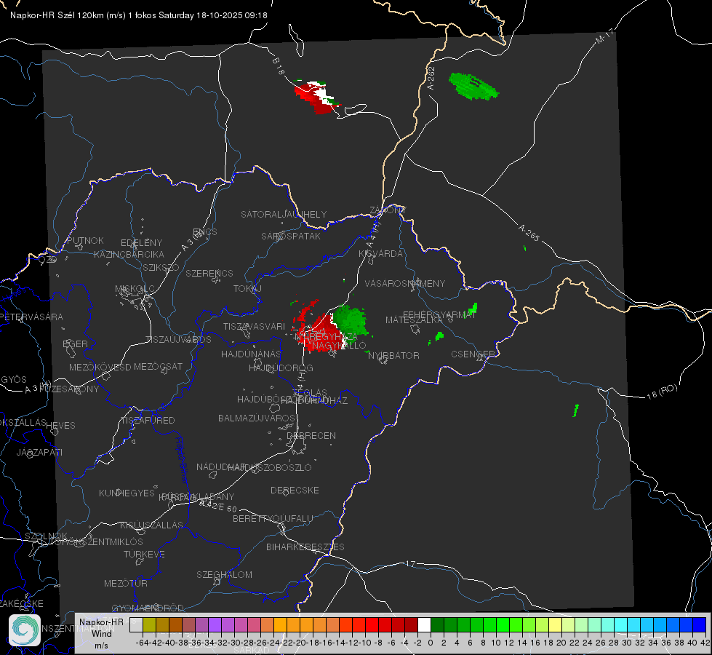Click the green radar echo near A-262

pos(473,86)
